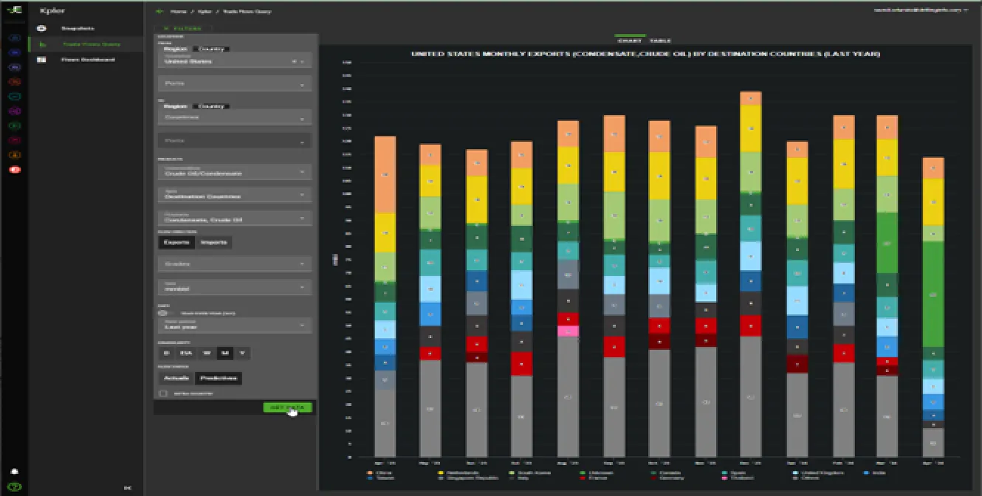Select the highlighted red commodity icon in sidebar
The image size is (982, 496).
(x=16, y=168)
